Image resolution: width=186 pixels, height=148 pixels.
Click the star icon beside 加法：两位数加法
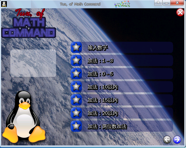[x=76, y=126]
